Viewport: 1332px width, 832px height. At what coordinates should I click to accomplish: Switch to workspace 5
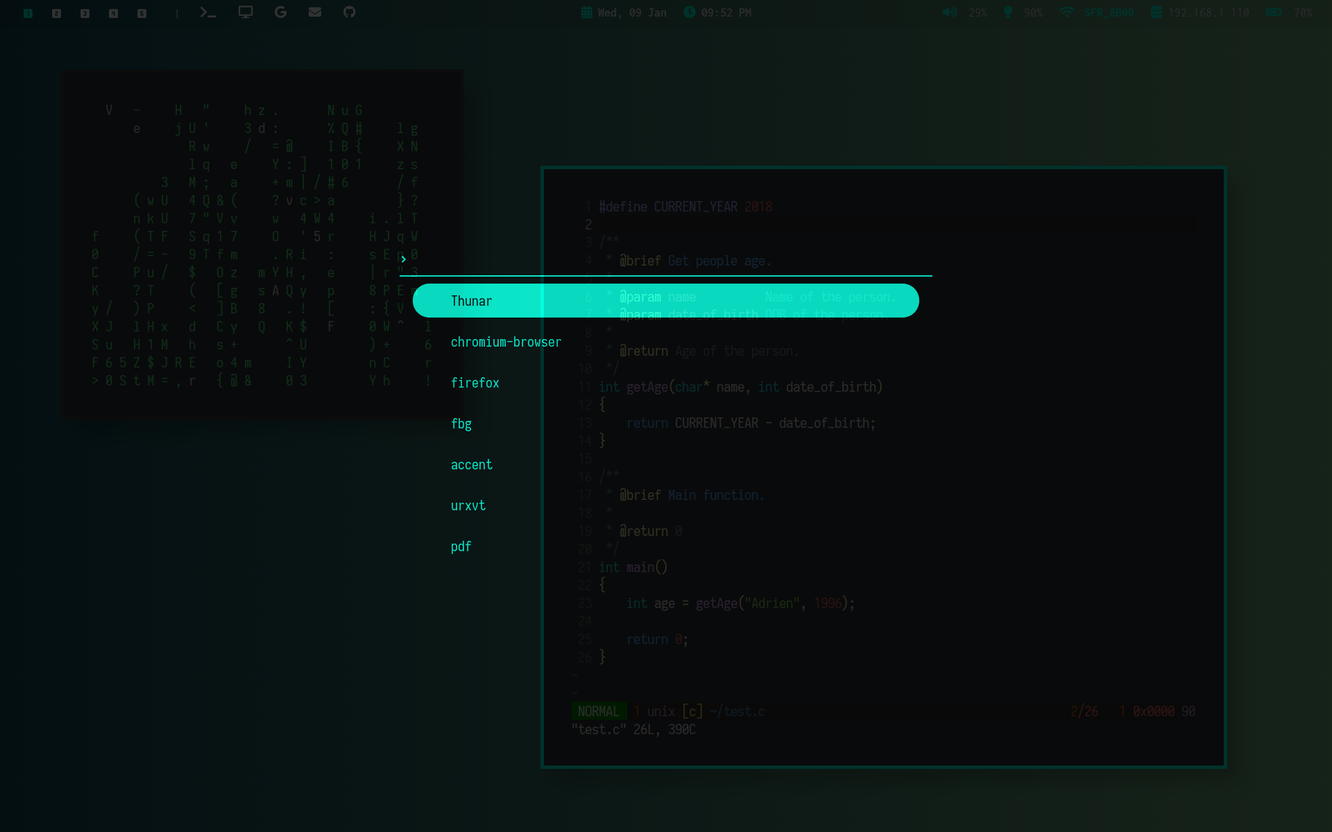(142, 13)
